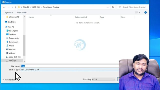Screen dimensions: 160x90
Task: Open the Encoding UTF-8 dropdown
Action: point(103,79)
